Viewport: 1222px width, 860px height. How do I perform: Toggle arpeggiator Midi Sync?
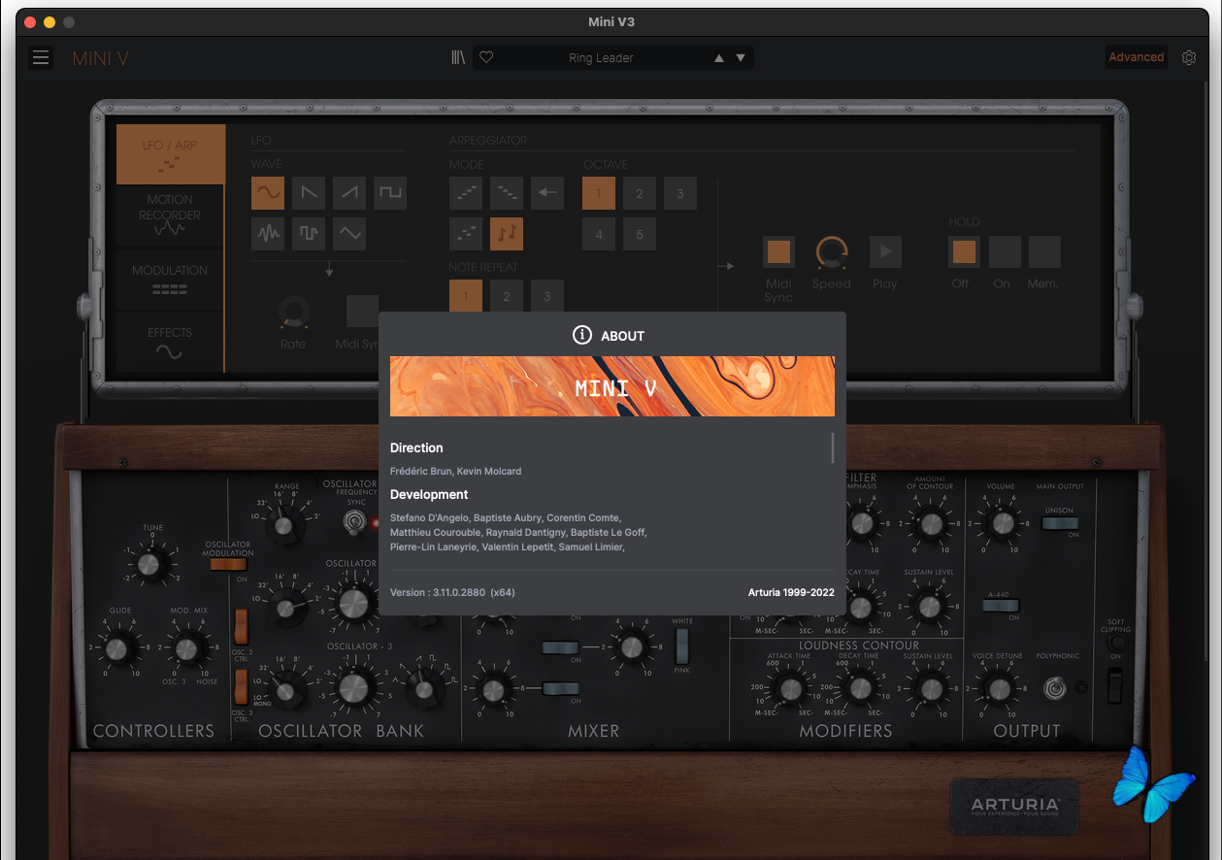[x=778, y=252]
